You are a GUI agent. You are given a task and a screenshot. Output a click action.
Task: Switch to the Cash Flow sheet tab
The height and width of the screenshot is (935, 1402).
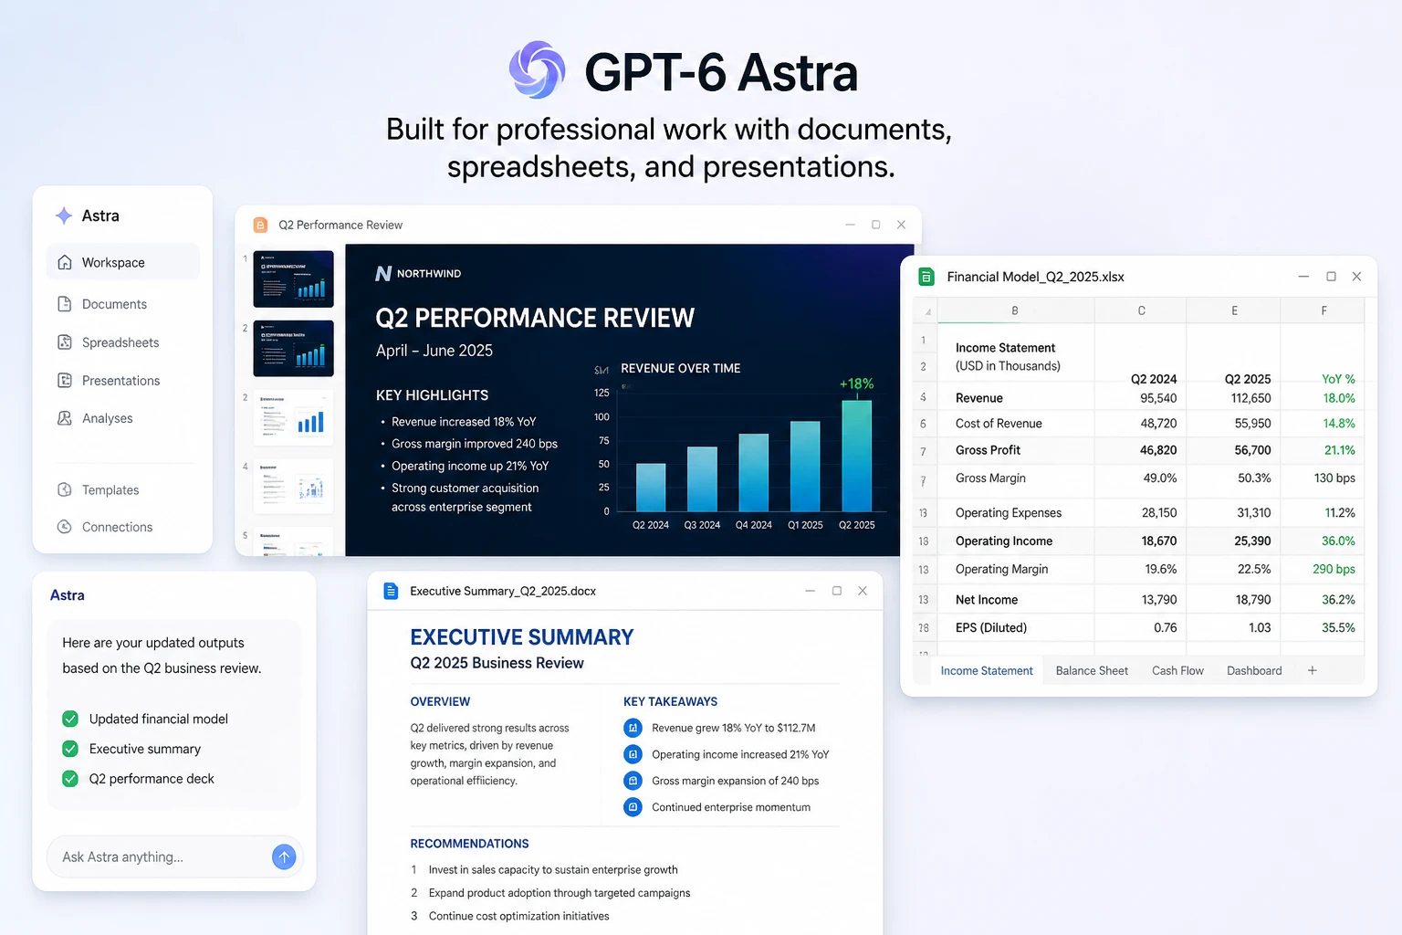[x=1177, y=670]
